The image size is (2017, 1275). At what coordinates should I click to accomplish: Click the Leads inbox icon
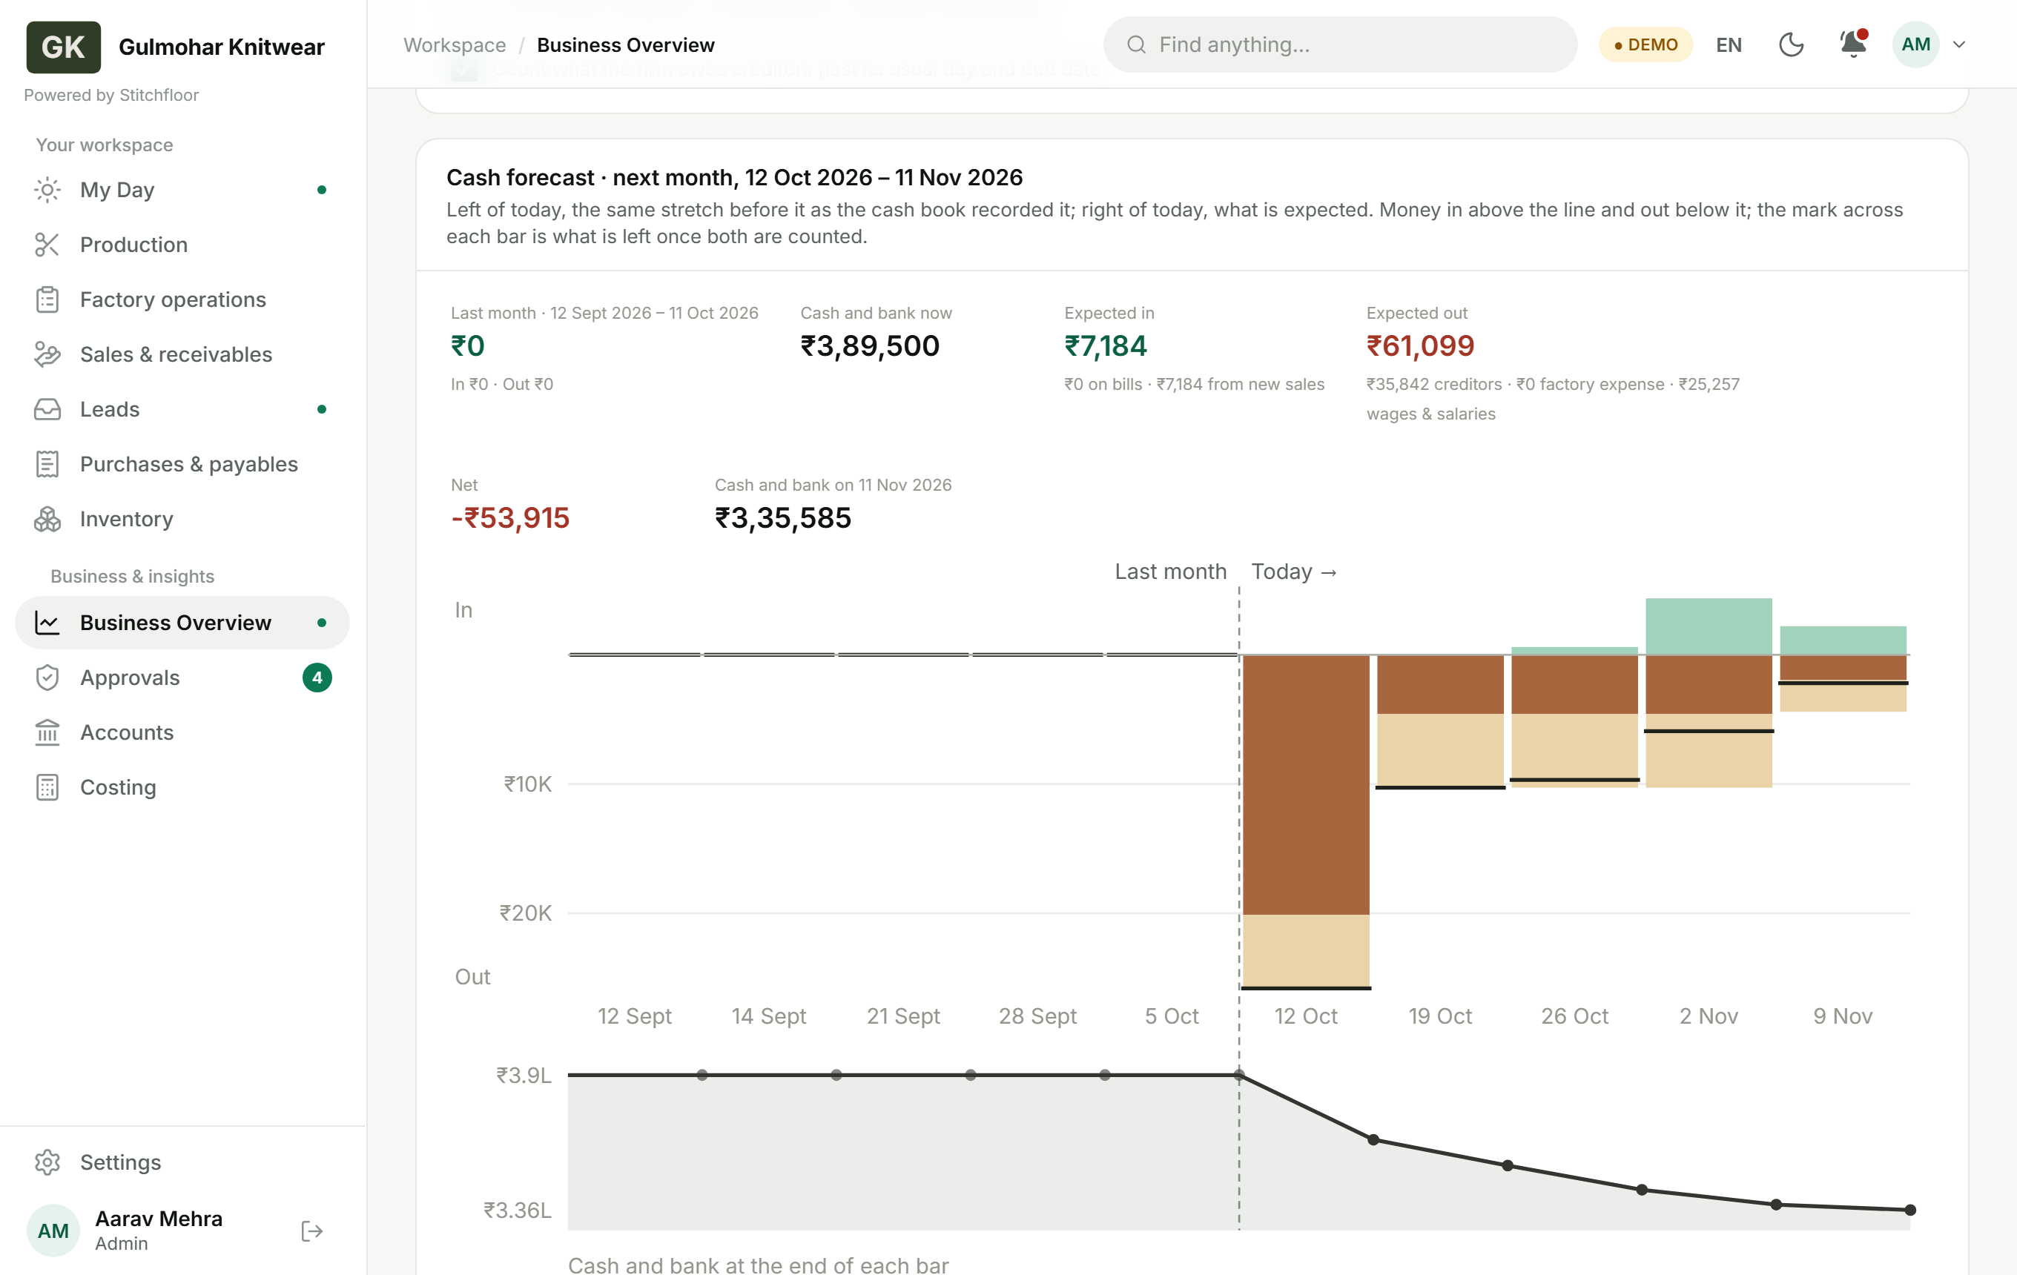coord(47,409)
